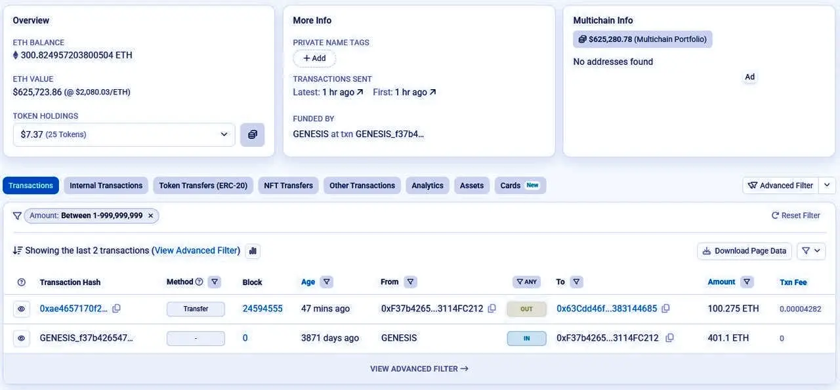This screenshot has height=390, width=840.
Task: Open the NFT Transfers tab
Action: click(x=289, y=185)
